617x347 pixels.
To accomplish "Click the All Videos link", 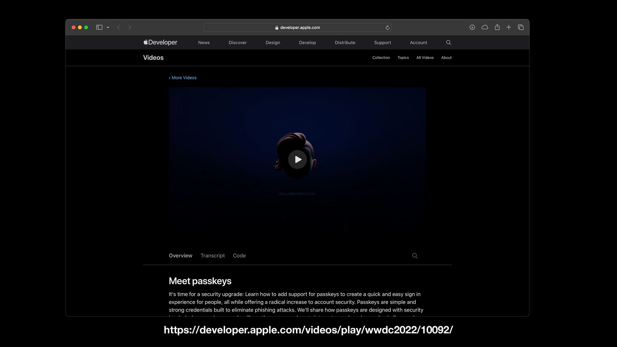I will coord(425,58).
